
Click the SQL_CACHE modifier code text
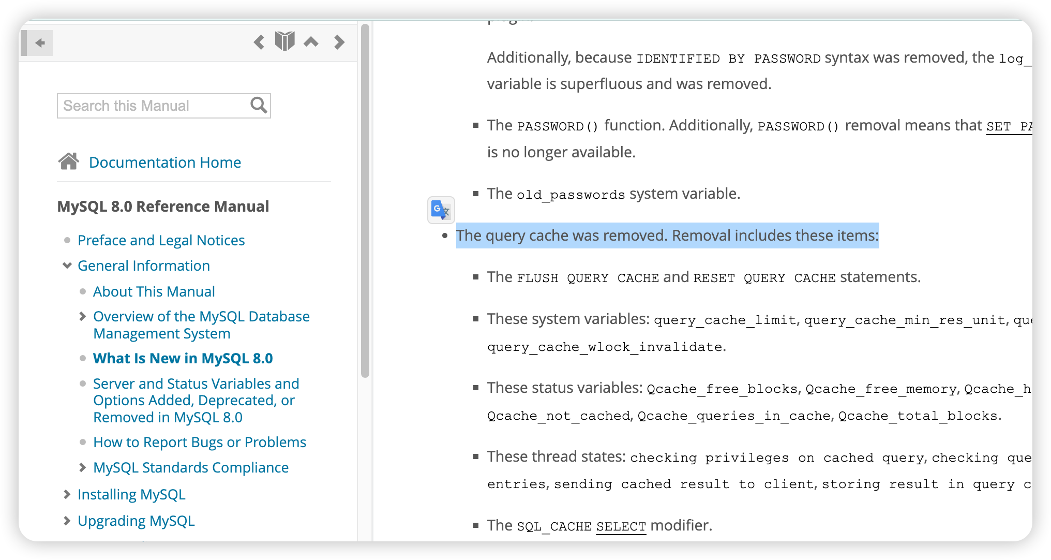(x=554, y=526)
